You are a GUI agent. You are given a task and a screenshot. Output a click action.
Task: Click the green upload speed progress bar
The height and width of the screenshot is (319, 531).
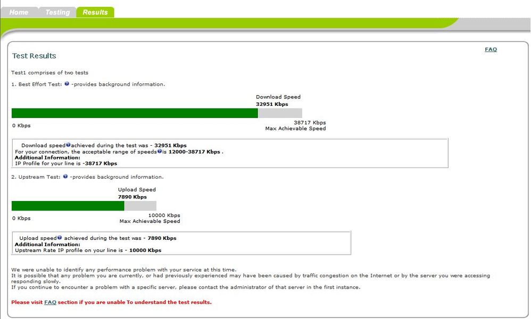pyautogui.click(x=68, y=206)
